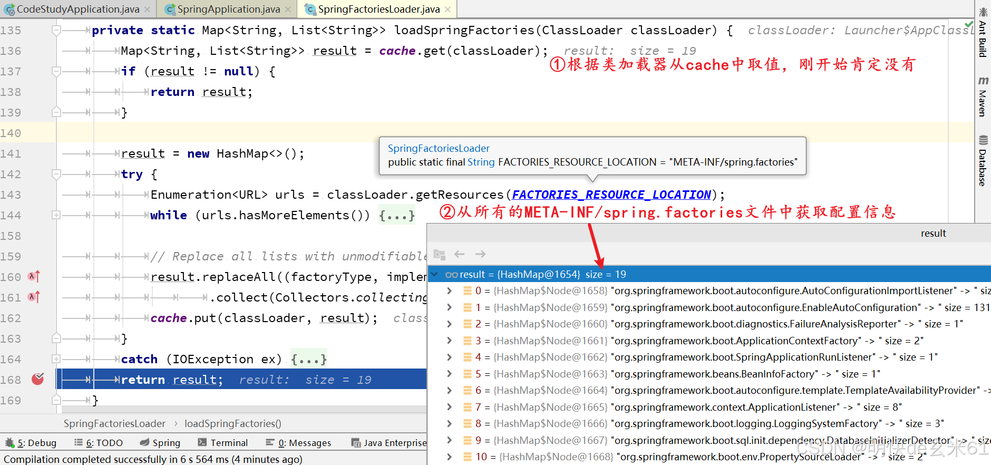991x465 pixels.
Task: Expand entry 8 LoggingSystemFactory
Action: point(449,423)
